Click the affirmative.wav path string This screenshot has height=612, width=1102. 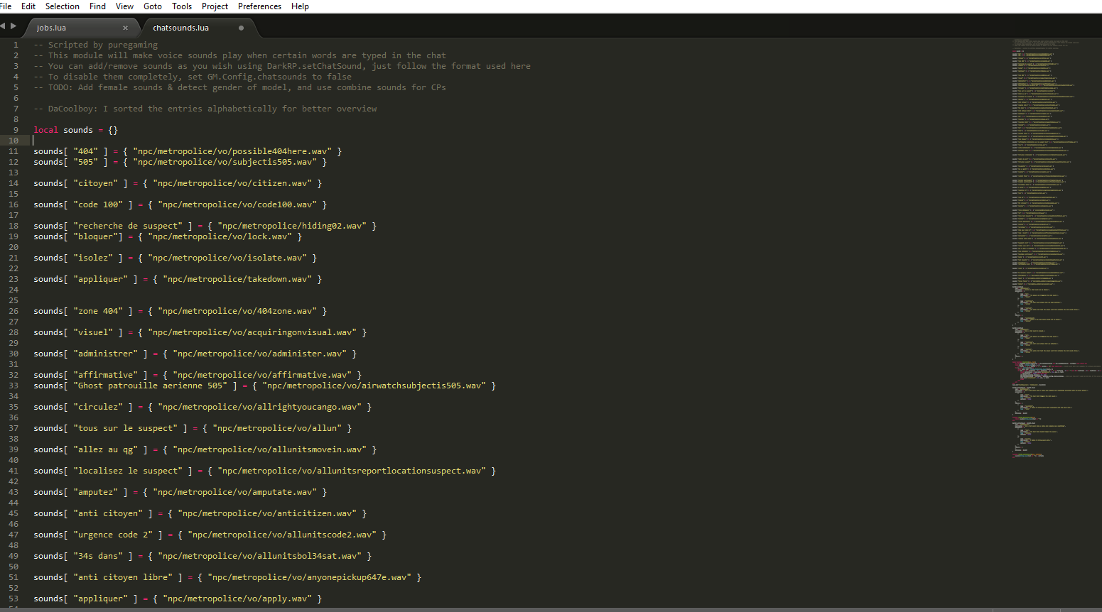tap(262, 375)
